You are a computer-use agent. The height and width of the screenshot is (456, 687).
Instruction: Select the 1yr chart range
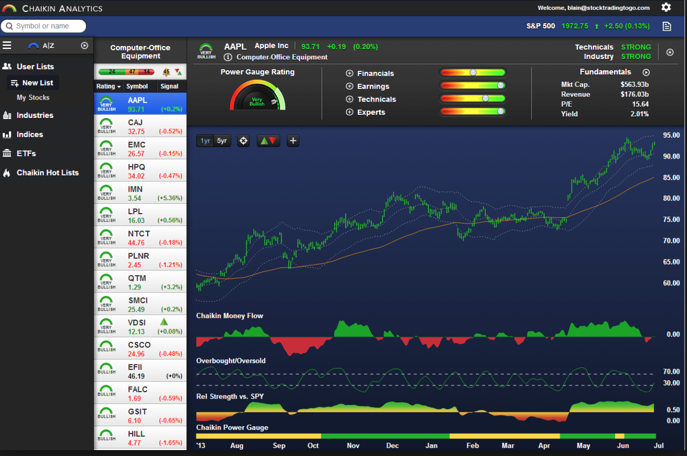click(x=205, y=141)
